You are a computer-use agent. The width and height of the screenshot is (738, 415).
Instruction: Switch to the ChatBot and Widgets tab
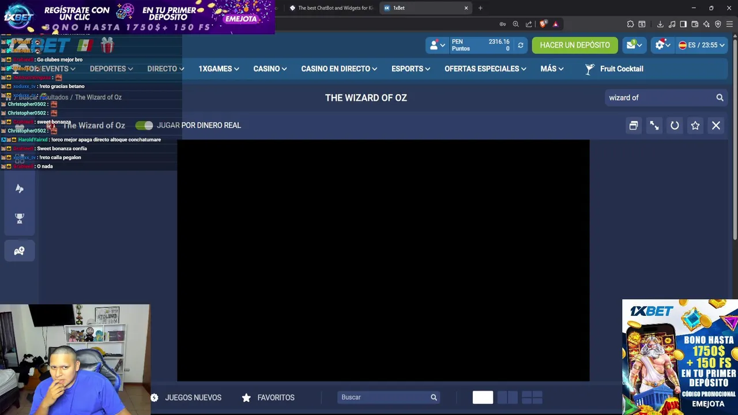point(332,8)
